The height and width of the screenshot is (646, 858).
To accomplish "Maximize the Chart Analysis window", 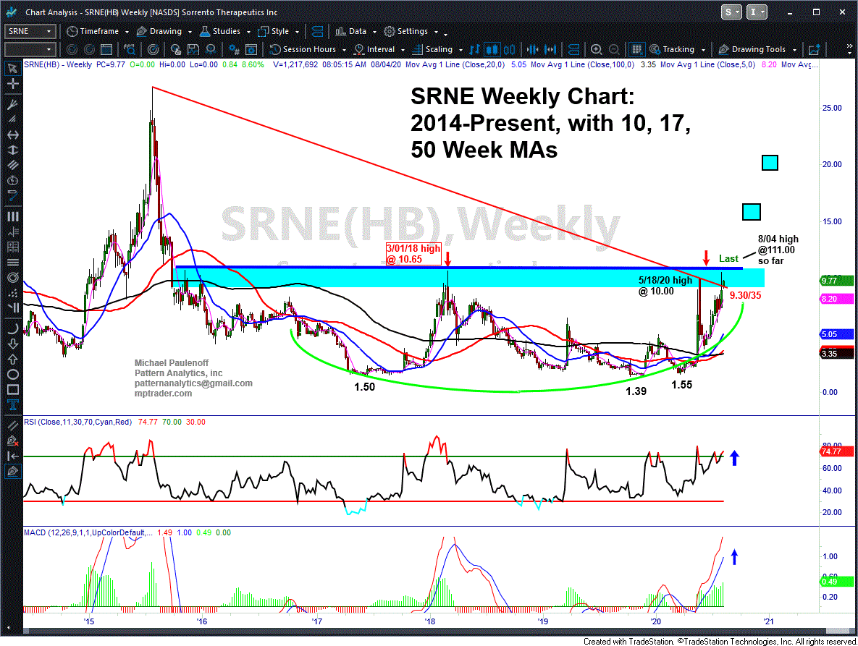I will 816,12.
